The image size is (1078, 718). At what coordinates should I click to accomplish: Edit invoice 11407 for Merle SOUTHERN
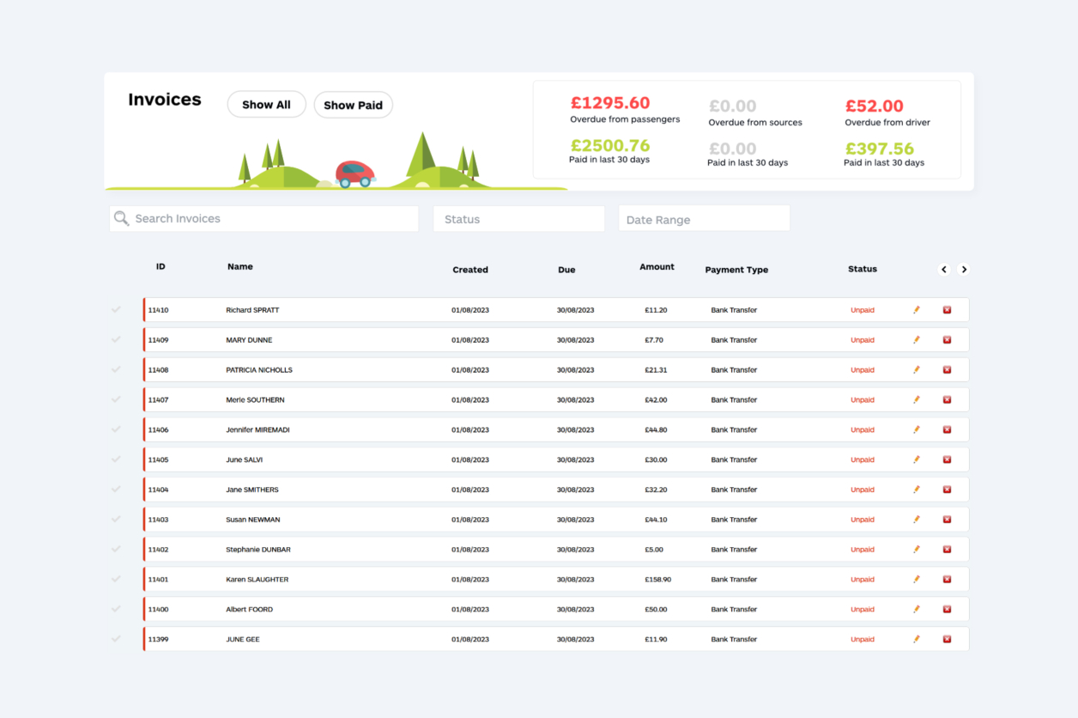[916, 400]
